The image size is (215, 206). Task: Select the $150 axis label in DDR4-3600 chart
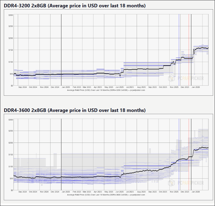(11, 155)
